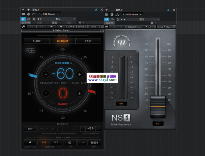The height and width of the screenshot is (156, 205).
Task: Click the knob icon in NS1 window
Action: (x=112, y=14)
